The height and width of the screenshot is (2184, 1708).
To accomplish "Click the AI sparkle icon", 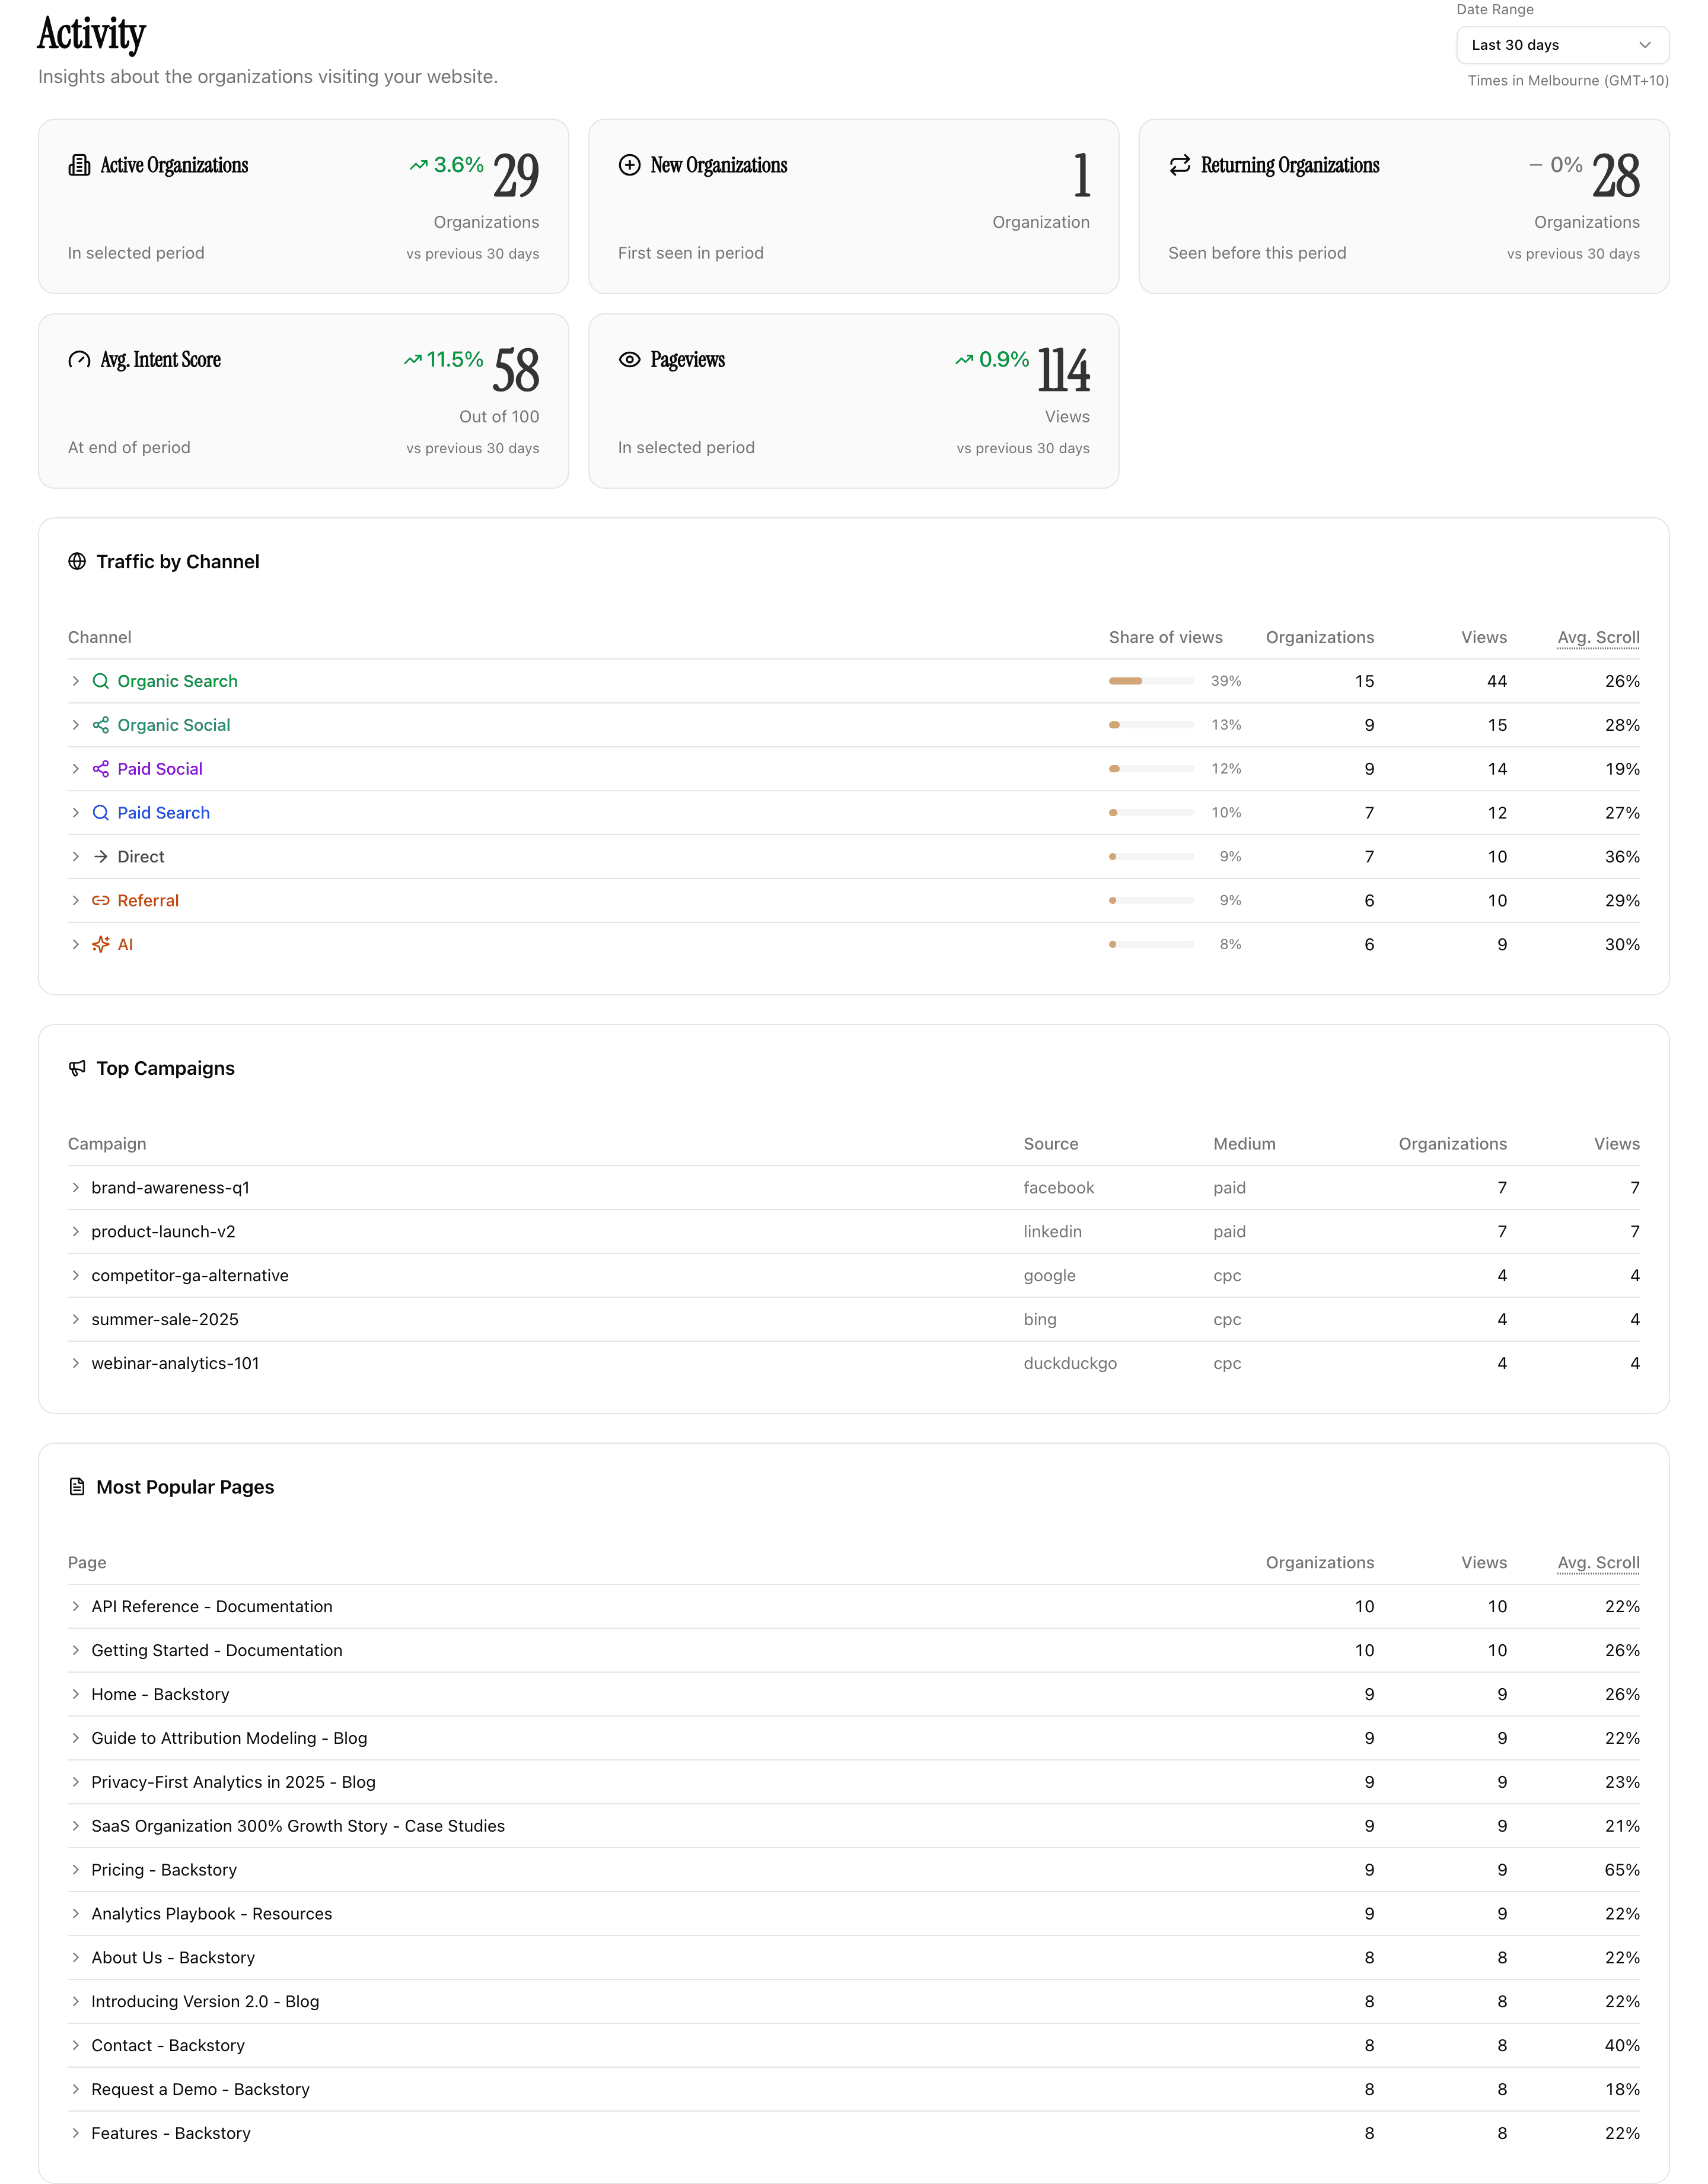I will pos(101,945).
